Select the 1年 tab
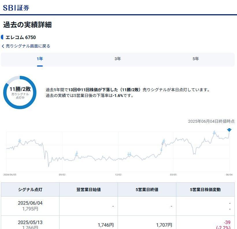Screen dimensions: 237x229 click(40, 59)
